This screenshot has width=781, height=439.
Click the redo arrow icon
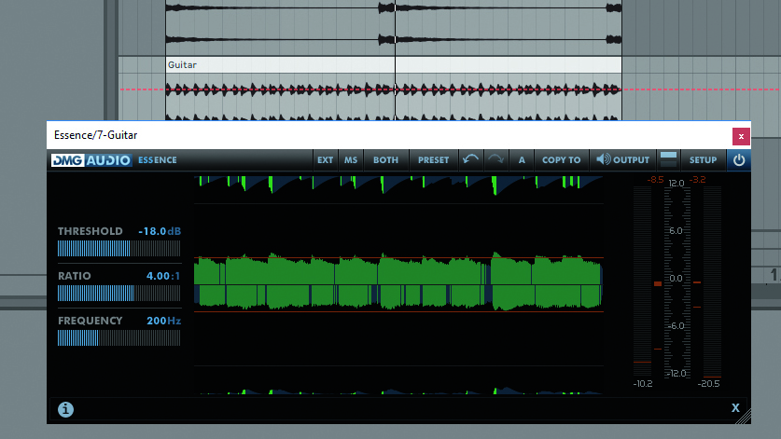496,159
